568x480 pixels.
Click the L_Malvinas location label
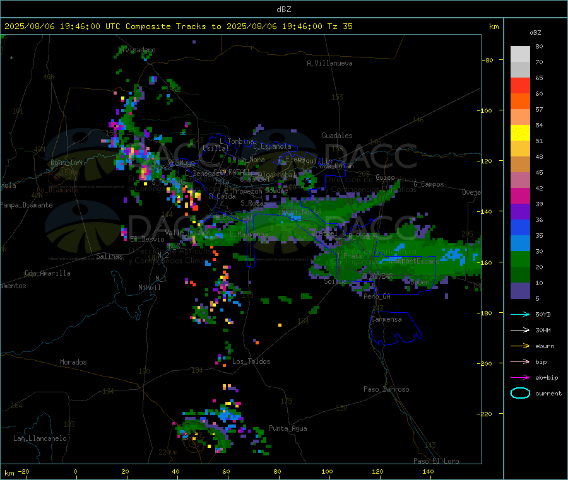pos(249,234)
